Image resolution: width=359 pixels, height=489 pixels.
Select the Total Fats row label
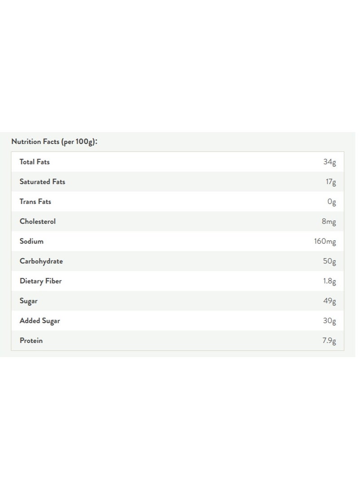click(x=35, y=161)
